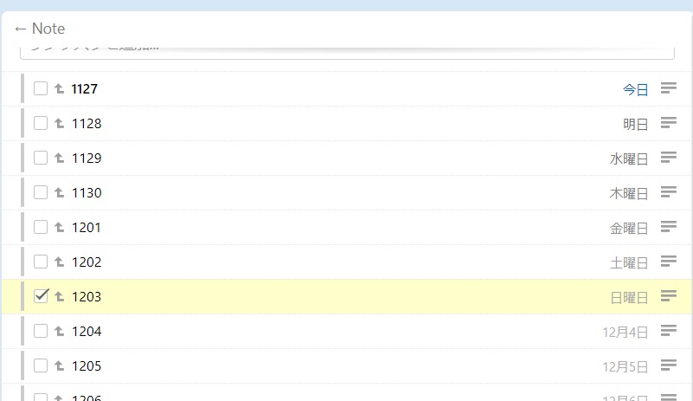Image resolution: width=693 pixels, height=401 pixels.
Task: Open the 12月4日 due date picker
Action: click(x=625, y=332)
